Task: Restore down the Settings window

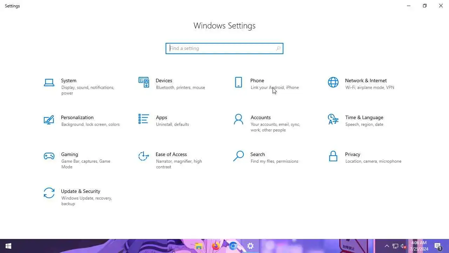Action: click(425, 6)
